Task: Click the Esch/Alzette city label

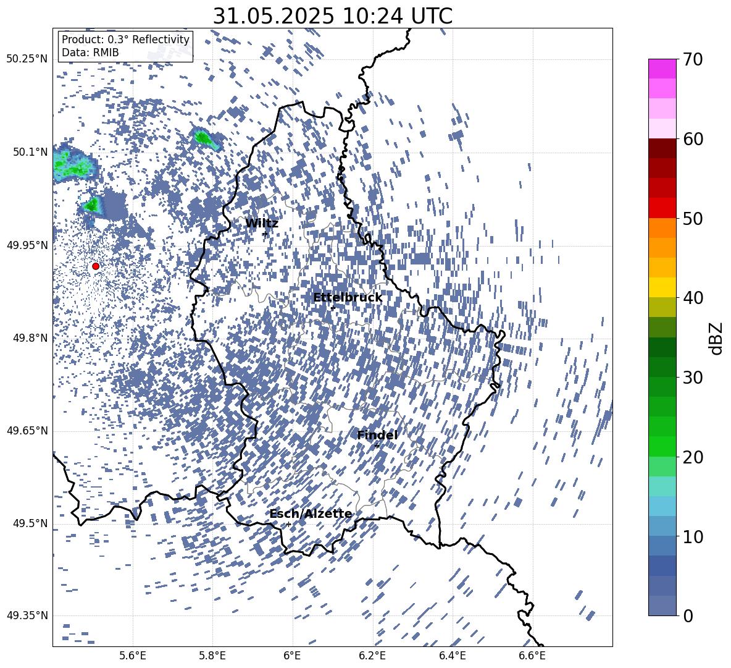Action: point(311,514)
